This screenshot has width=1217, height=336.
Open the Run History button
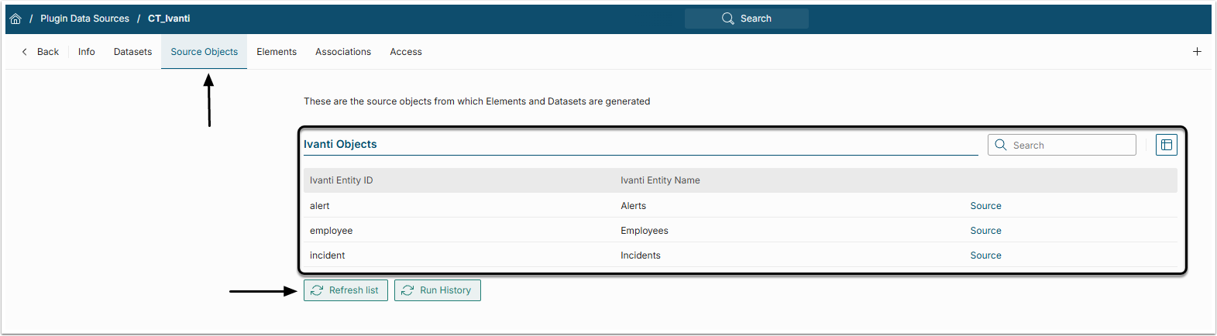tap(437, 290)
